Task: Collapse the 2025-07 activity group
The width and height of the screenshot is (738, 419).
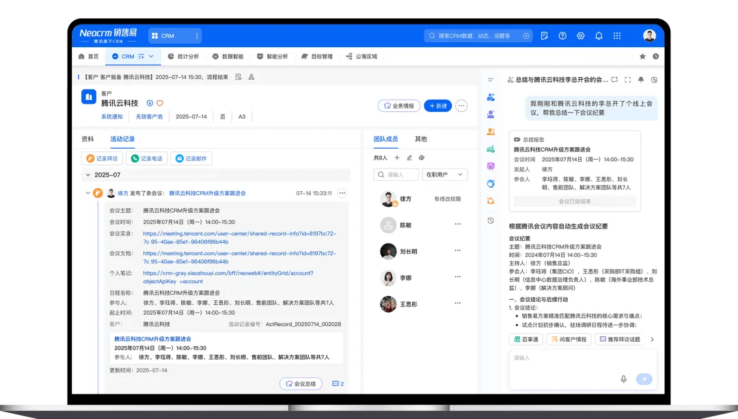Action: 88,175
